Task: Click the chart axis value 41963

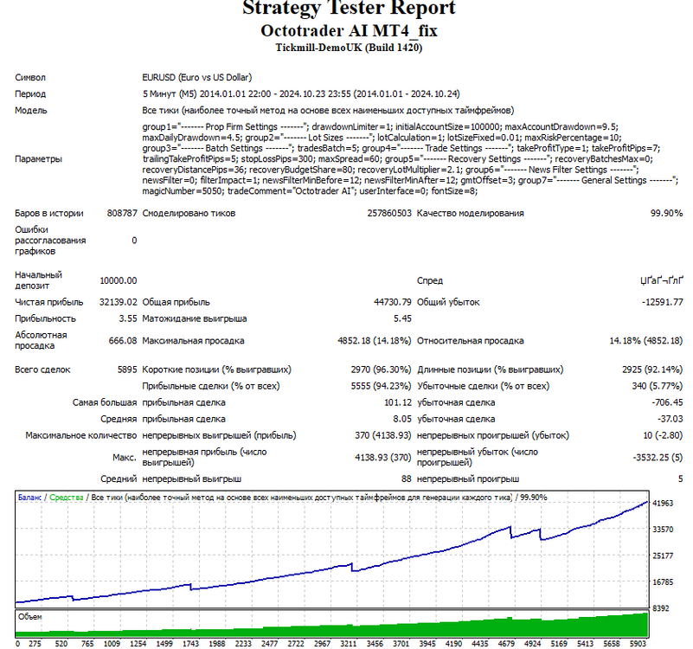Action: coord(663,503)
